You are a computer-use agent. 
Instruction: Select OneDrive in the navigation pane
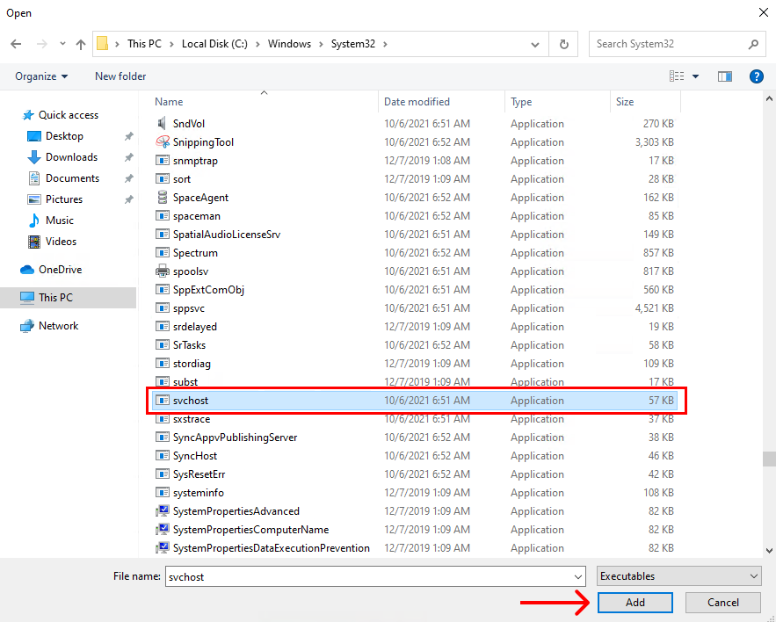(60, 270)
